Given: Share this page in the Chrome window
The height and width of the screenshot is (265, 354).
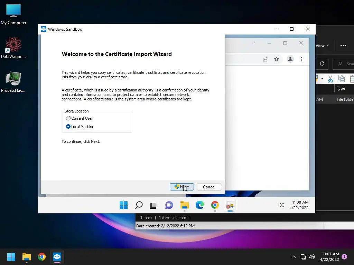Looking at the screenshot, I should [265, 59].
